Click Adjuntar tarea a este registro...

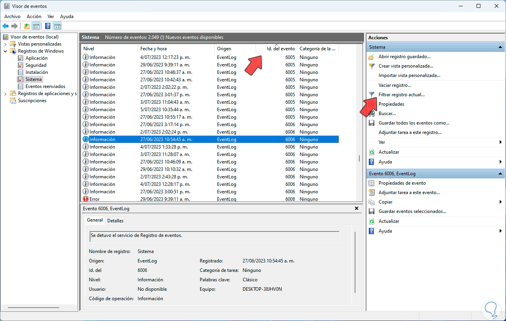tap(410, 133)
